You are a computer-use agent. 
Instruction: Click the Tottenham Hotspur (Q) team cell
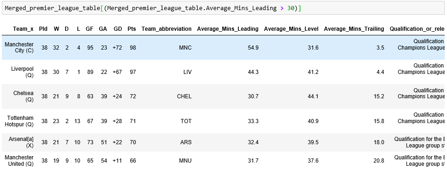20,121
